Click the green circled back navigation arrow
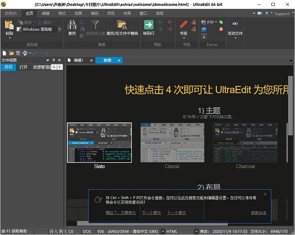 tap(160, 23)
